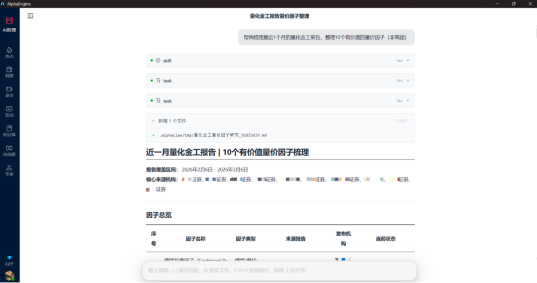Open the 专家 experts section
The height and width of the screenshot is (283, 537).
coord(9,170)
